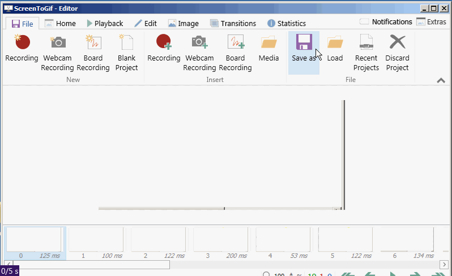Select frame 5 in the frame list
This screenshot has width=452, height=276.
[346, 243]
